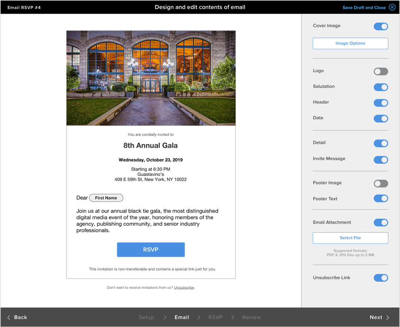Disable the Footer Text switch
The image size is (400, 327).
click(x=381, y=198)
